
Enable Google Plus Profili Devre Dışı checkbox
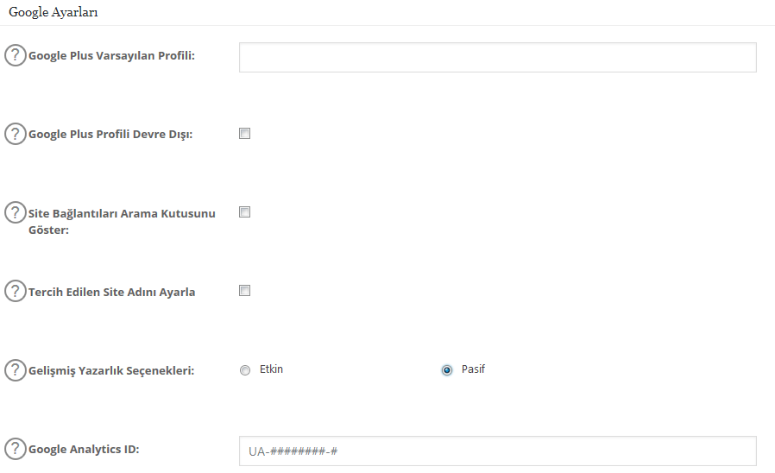coord(244,134)
